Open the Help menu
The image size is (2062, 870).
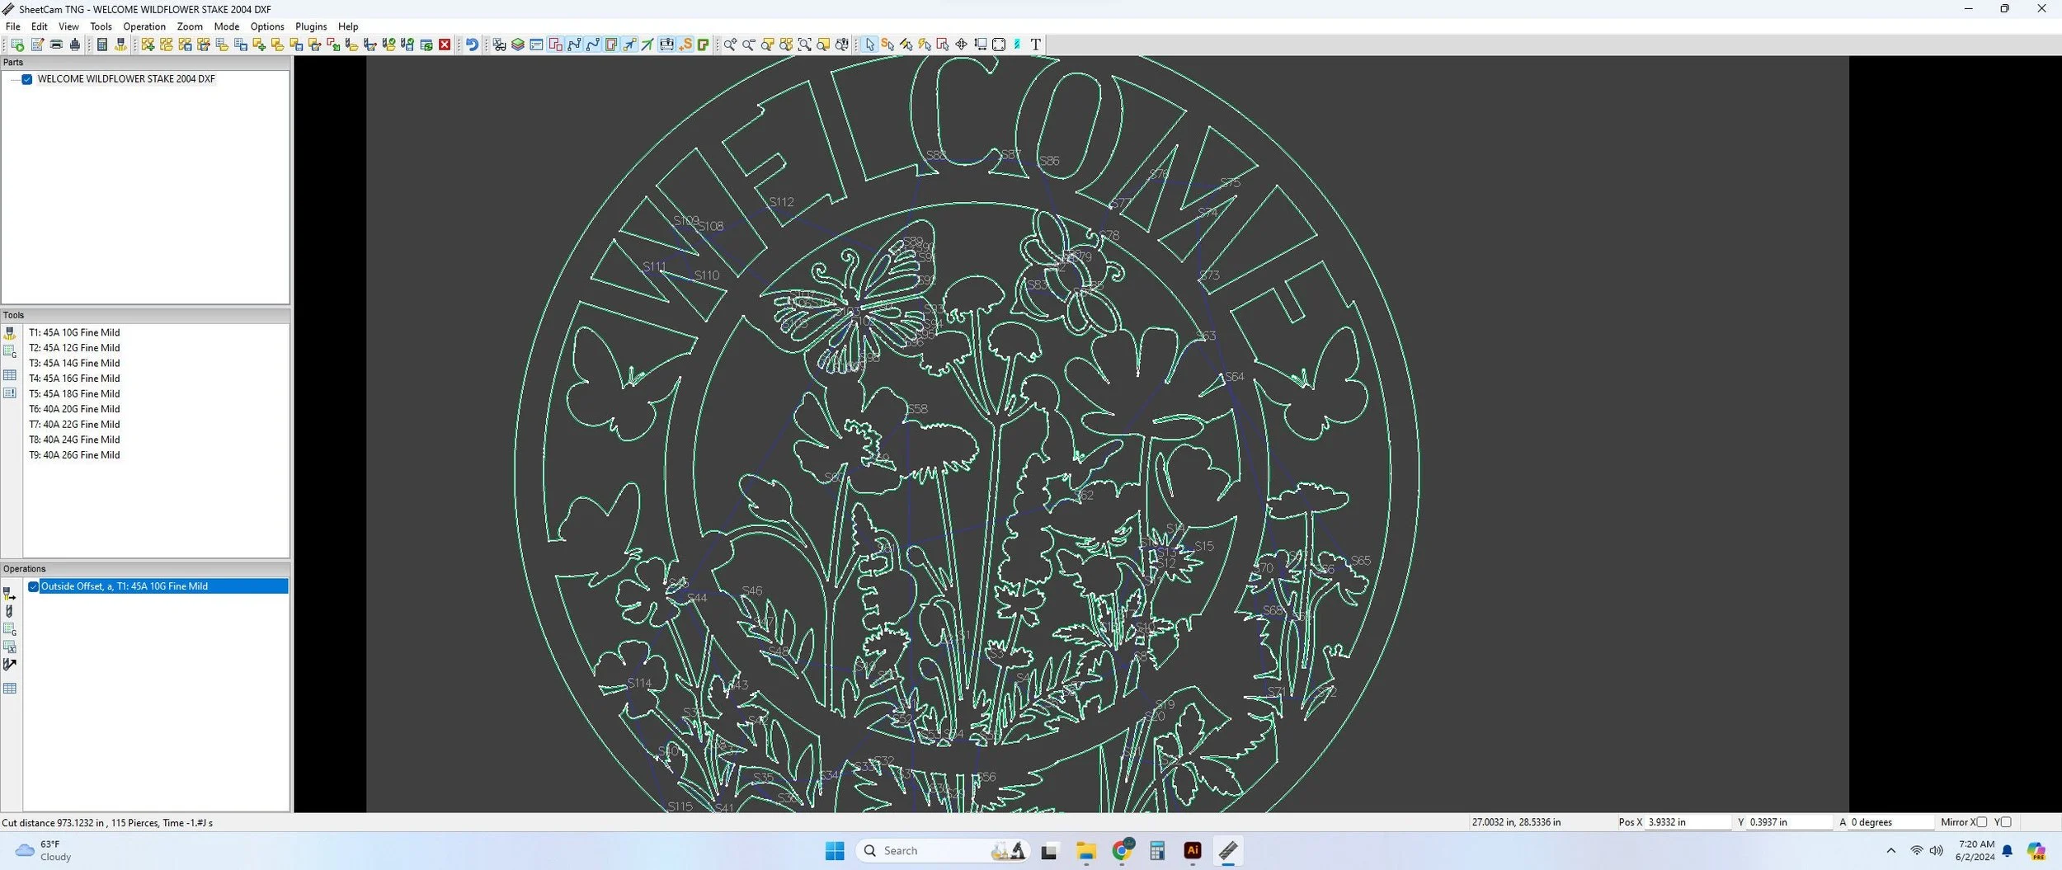click(348, 26)
